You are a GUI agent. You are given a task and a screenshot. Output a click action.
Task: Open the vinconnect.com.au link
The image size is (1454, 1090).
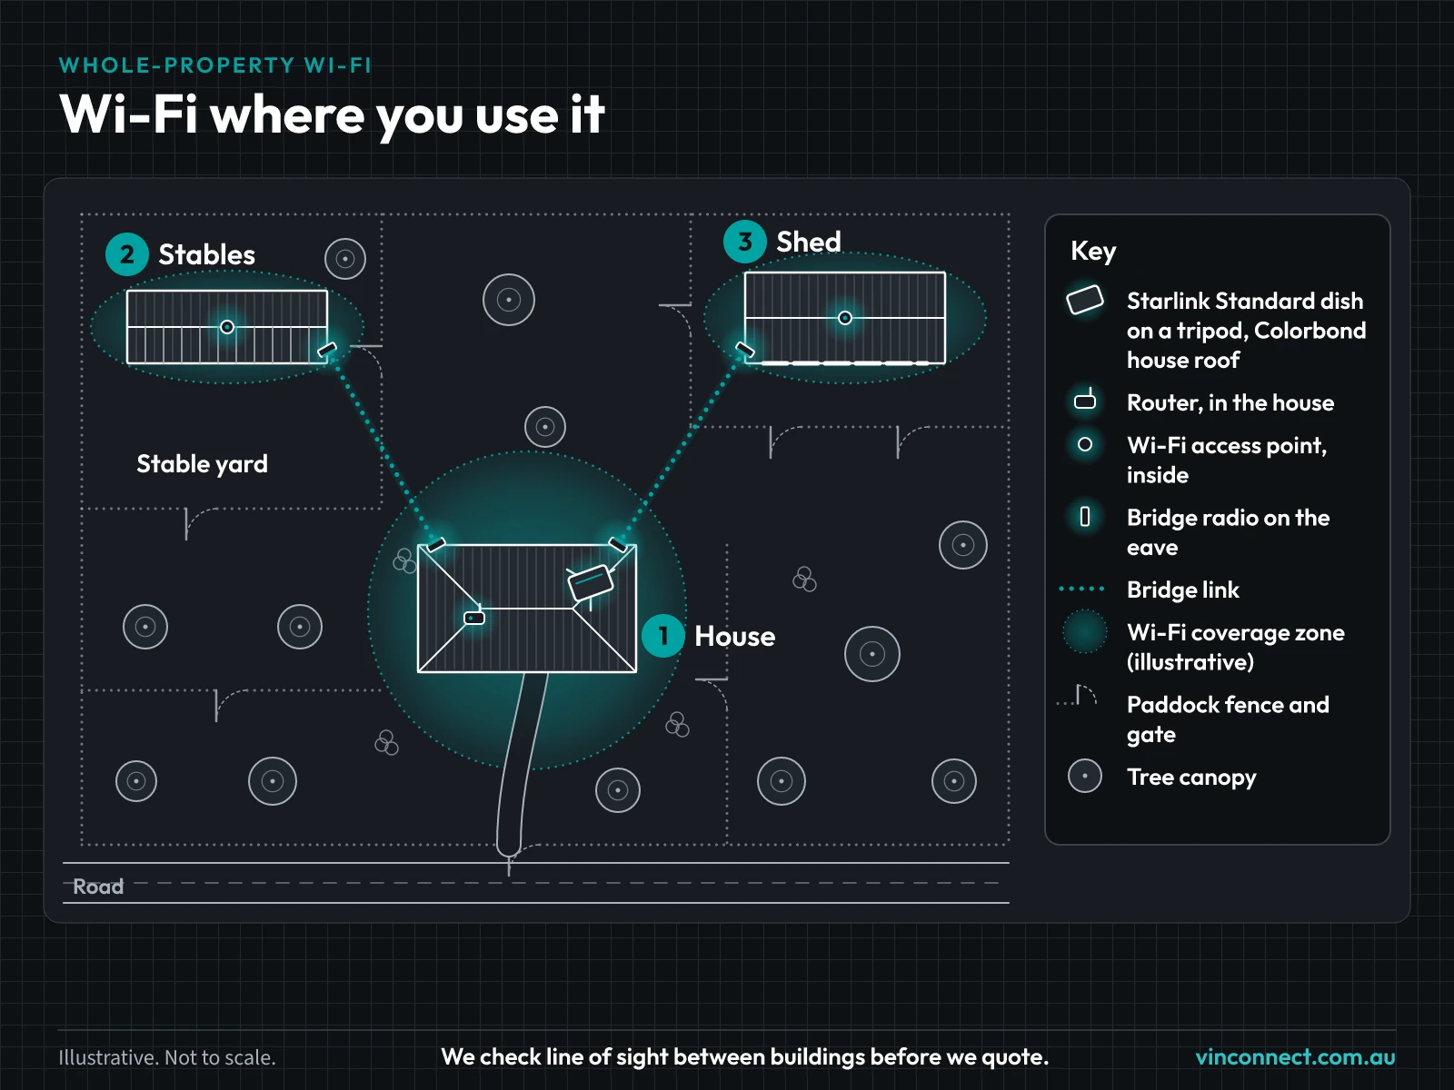[1295, 1056]
